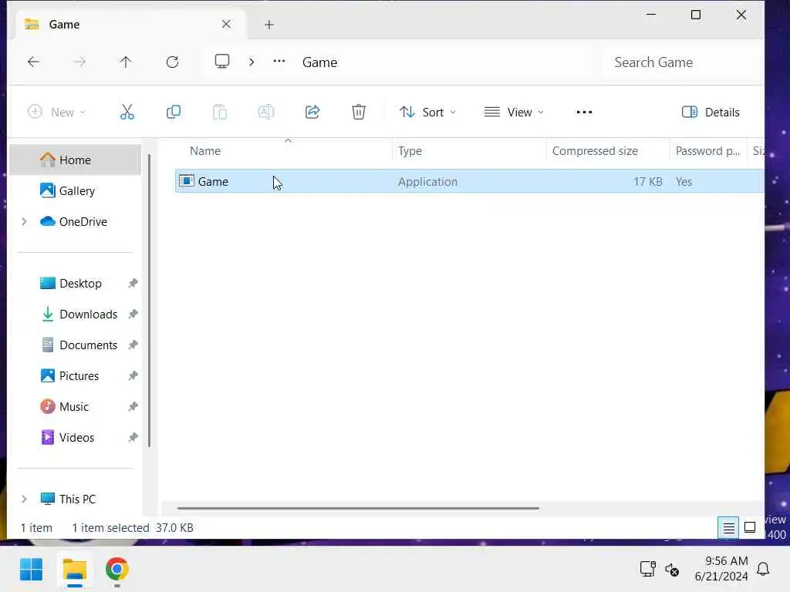Expand the OneDrive tree node
This screenshot has width=790, height=592.
[x=24, y=221]
